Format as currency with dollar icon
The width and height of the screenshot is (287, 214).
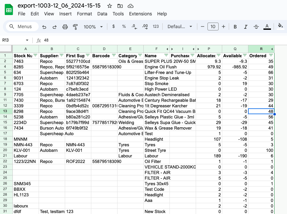point(114,27)
